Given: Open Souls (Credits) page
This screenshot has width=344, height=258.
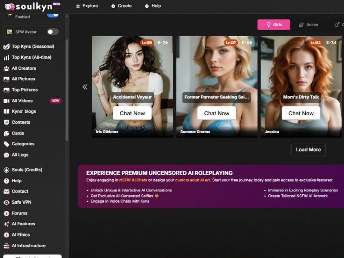Looking at the screenshot, I should [x=27, y=170].
